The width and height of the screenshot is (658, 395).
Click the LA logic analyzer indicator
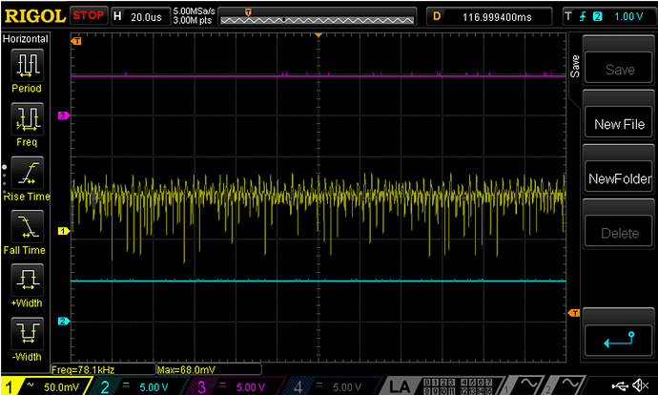coord(399,386)
